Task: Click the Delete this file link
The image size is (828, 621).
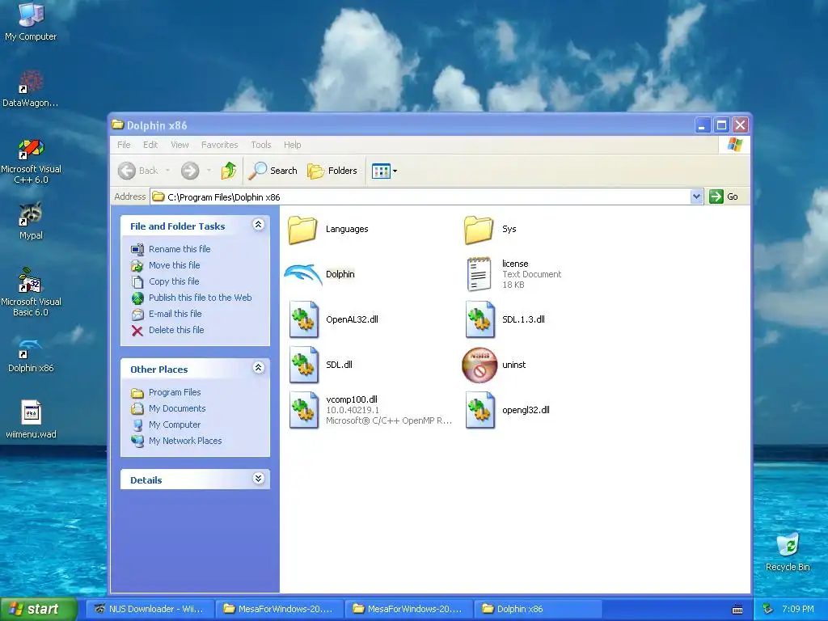Action: click(176, 330)
